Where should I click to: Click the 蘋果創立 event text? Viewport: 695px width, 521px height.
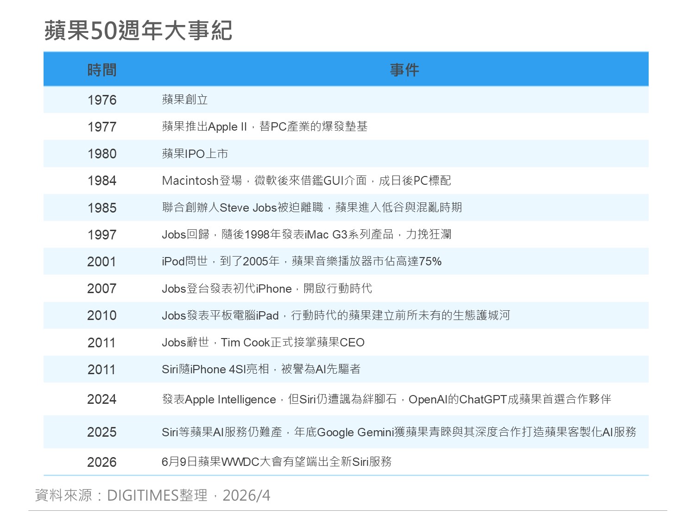[x=185, y=100]
